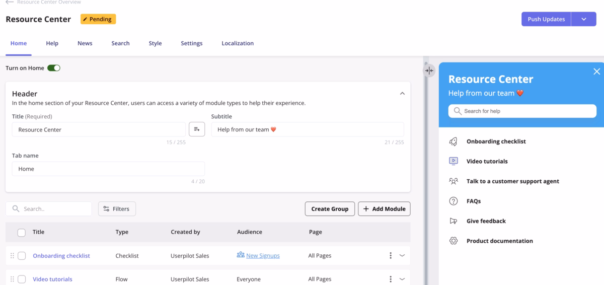Click the Created by column header
Screen dimensions: 604x285
pyautogui.click(x=185, y=232)
